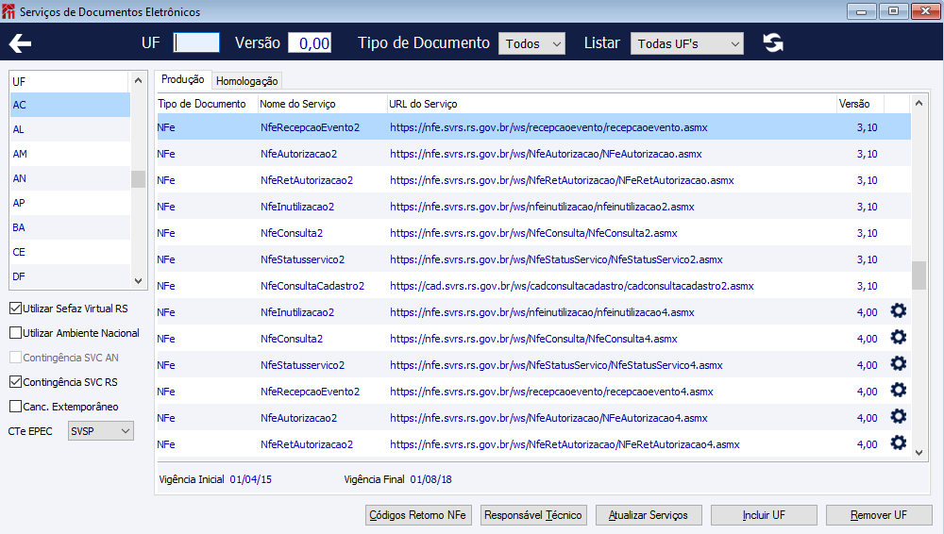Select AN in the UF list
Viewport: 944px width, 534px height.
tap(70, 178)
